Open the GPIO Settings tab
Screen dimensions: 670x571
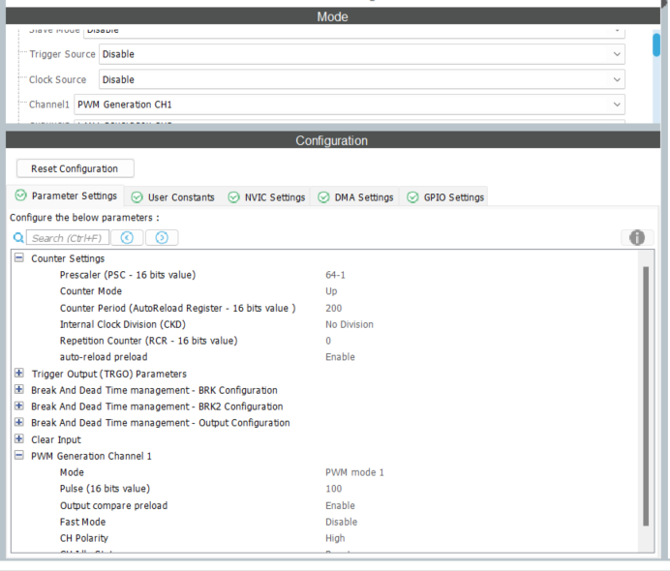(445, 197)
